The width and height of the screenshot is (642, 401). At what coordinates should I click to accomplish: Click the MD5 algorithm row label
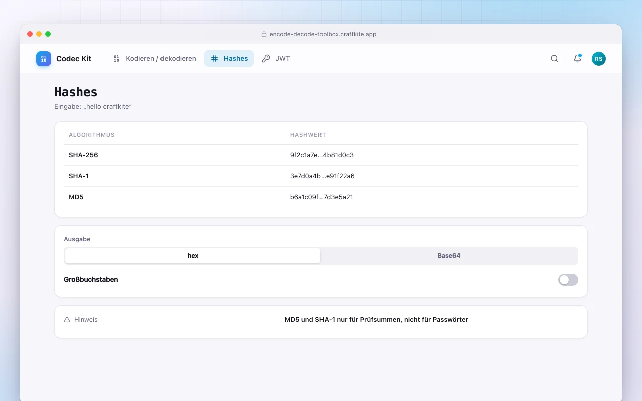point(76,197)
